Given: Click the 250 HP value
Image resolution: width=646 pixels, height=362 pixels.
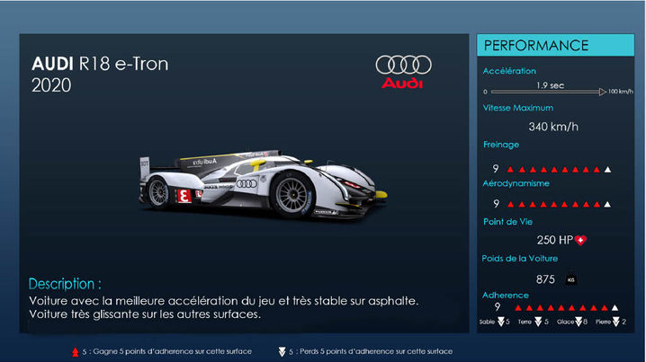Looking at the screenshot, I should tap(554, 240).
